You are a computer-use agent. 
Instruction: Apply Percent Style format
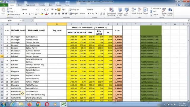pos(93,14)
